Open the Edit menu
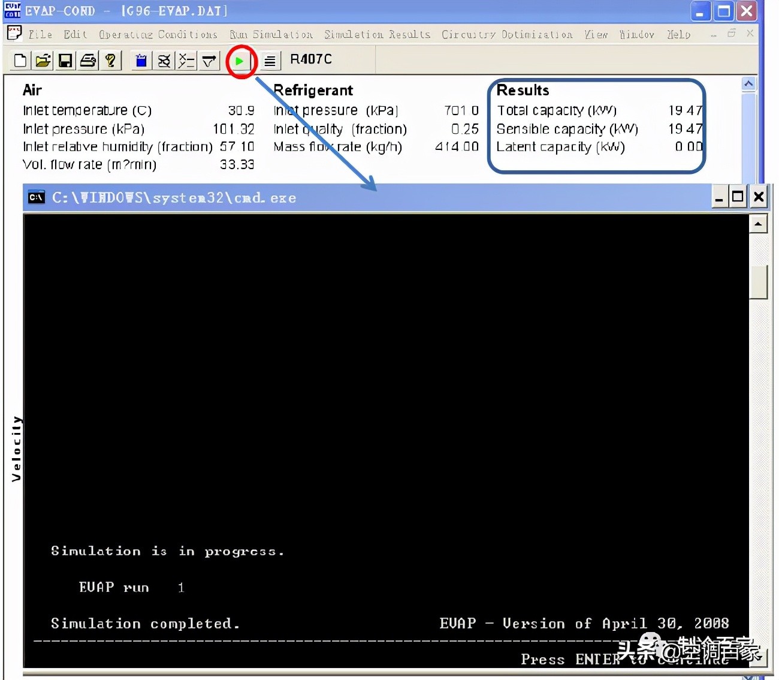 [x=76, y=34]
